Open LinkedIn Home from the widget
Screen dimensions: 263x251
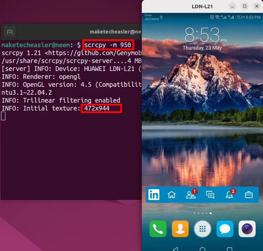[x=172, y=195]
